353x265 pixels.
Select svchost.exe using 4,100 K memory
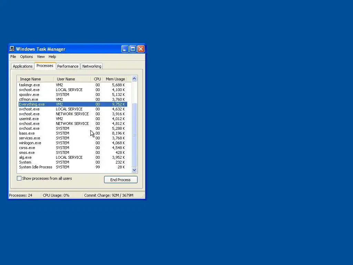click(73, 90)
